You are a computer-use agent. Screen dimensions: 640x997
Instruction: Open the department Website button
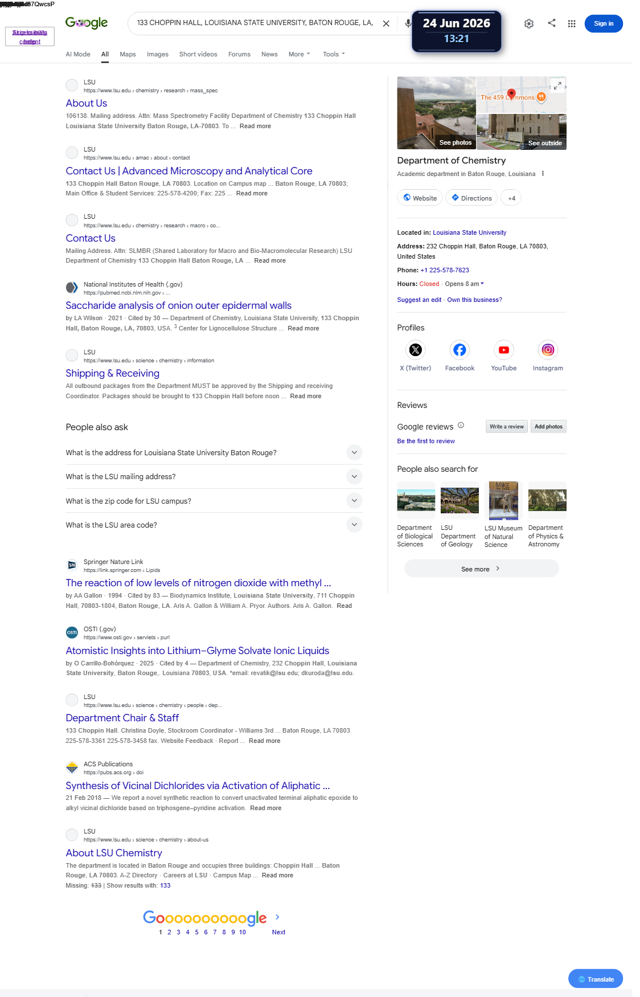[x=420, y=198]
